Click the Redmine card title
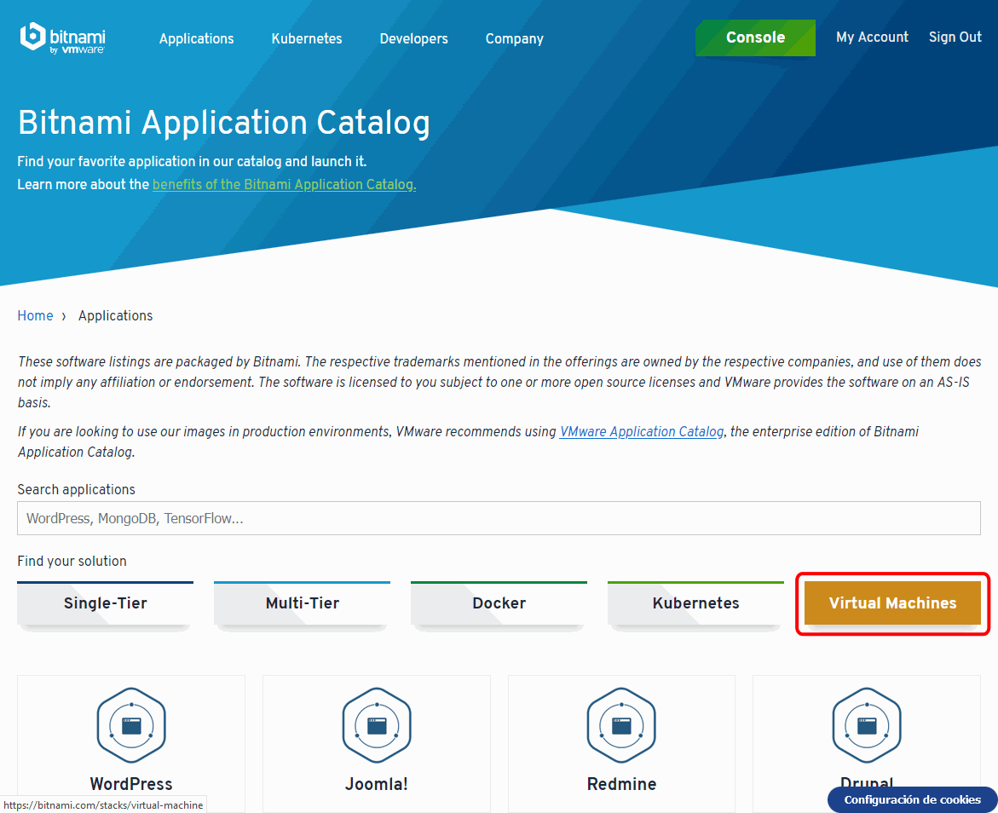The height and width of the screenshot is (813, 998). pyautogui.click(x=621, y=784)
